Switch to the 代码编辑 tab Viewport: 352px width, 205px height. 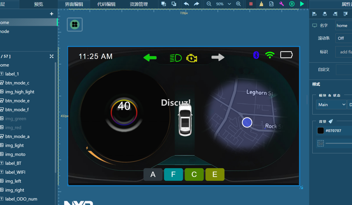107,4
